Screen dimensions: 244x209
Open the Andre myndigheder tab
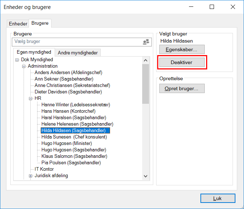pos(78,53)
